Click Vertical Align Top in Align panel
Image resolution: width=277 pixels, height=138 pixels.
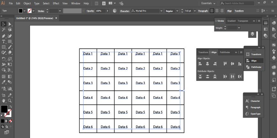click(x=225, y=64)
